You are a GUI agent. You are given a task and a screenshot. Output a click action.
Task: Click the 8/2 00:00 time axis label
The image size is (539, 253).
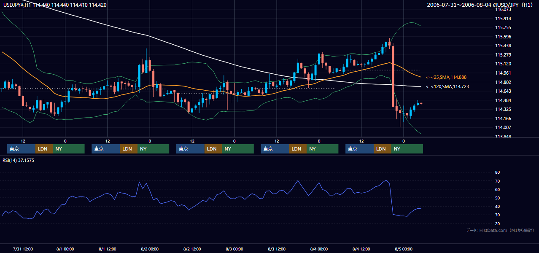click(x=150, y=249)
